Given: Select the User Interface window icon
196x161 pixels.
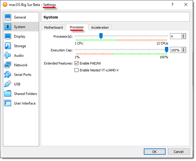Looking at the screenshot, I should (x=8, y=103).
